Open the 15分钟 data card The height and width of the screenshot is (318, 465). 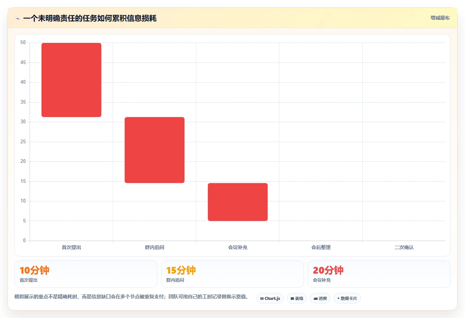click(x=233, y=274)
